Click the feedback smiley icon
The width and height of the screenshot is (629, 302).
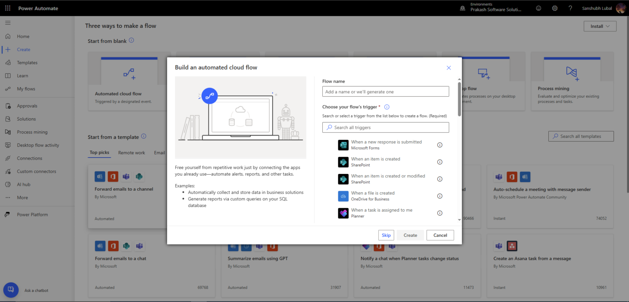538,8
